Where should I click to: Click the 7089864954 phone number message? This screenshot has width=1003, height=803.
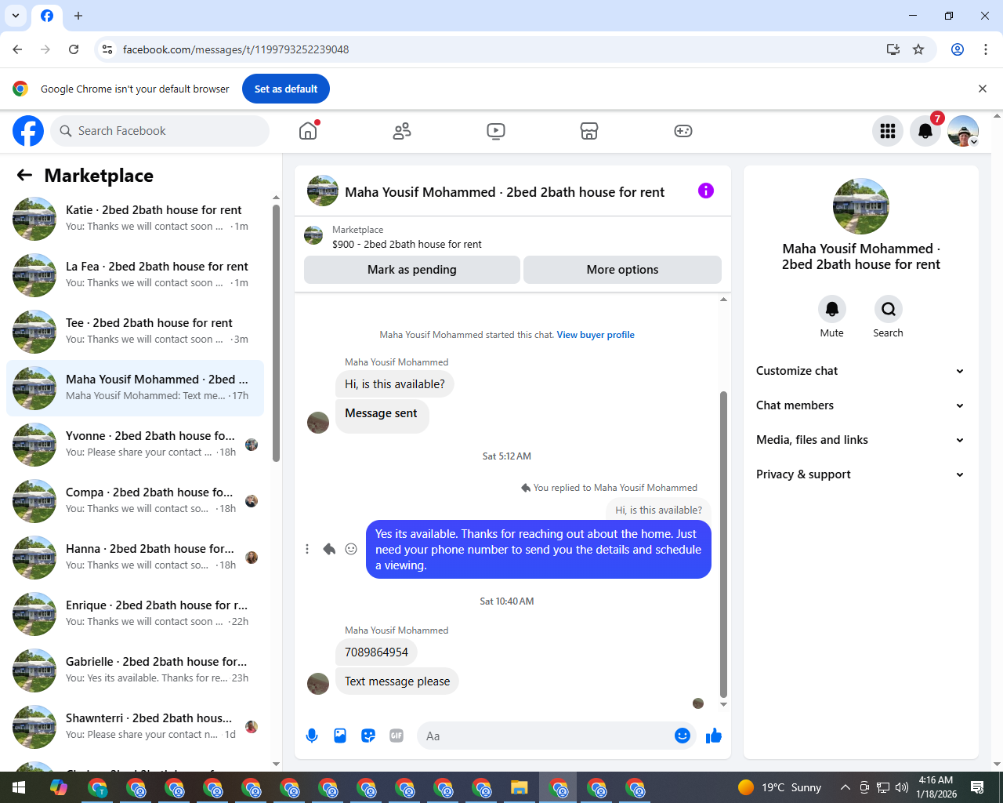click(376, 652)
